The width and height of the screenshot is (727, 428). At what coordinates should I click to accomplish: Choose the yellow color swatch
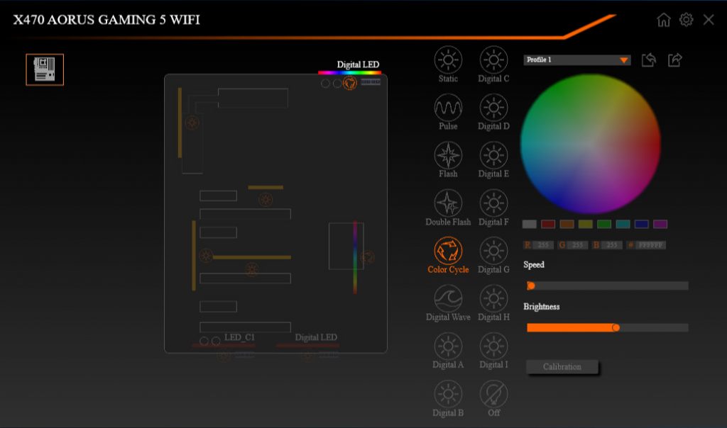[x=586, y=225]
